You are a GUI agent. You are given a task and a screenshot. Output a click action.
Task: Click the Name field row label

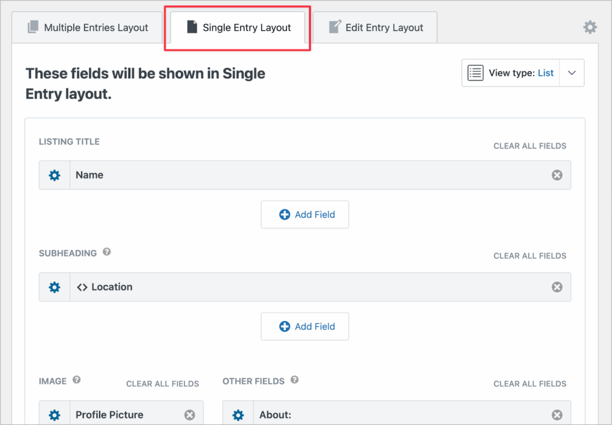[x=90, y=175]
